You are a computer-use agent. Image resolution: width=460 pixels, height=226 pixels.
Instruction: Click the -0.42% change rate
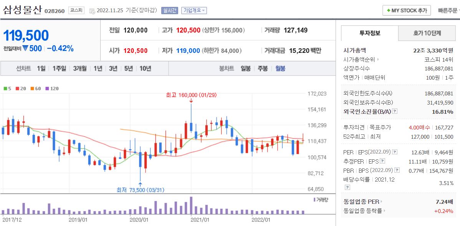[60, 49]
